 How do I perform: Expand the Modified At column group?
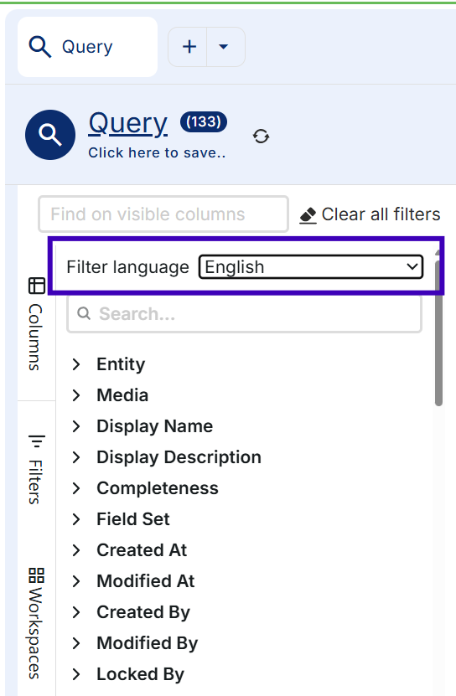pyautogui.click(x=76, y=581)
